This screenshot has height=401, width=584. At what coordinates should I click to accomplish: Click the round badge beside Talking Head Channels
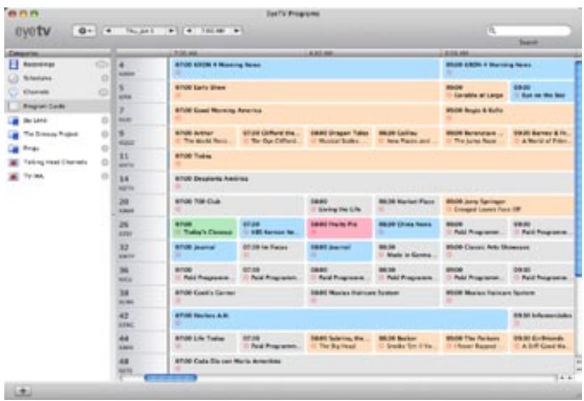(105, 163)
